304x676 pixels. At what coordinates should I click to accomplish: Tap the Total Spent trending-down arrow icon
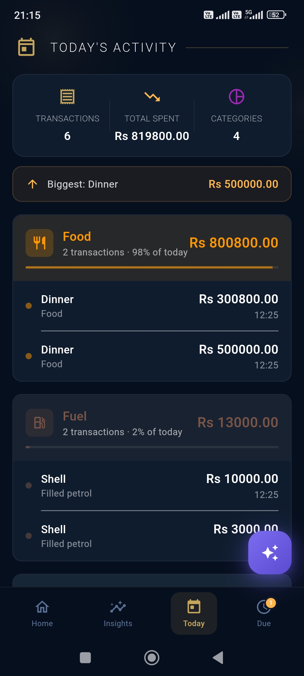point(152,97)
